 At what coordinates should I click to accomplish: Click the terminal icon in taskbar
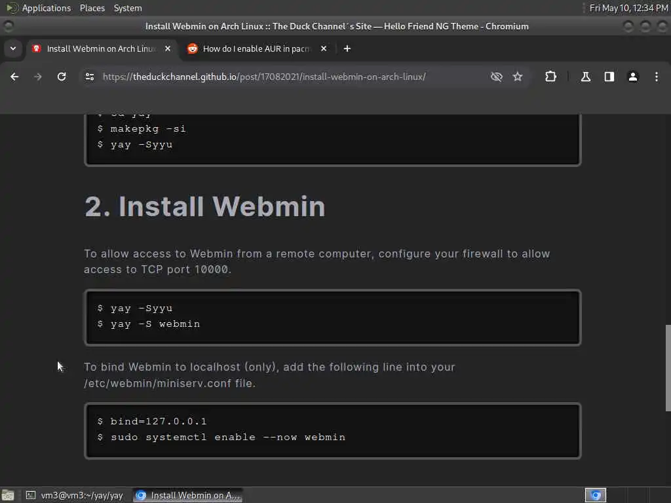(x=30, y=495)
